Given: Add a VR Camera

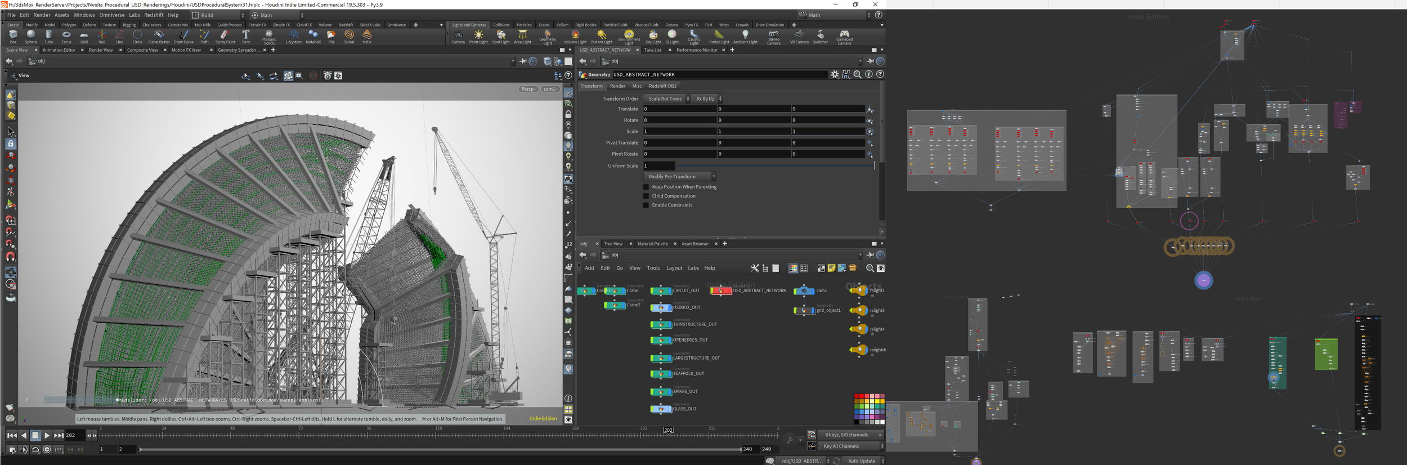Looking at the screenshot, I should click(x=799, y=37).
